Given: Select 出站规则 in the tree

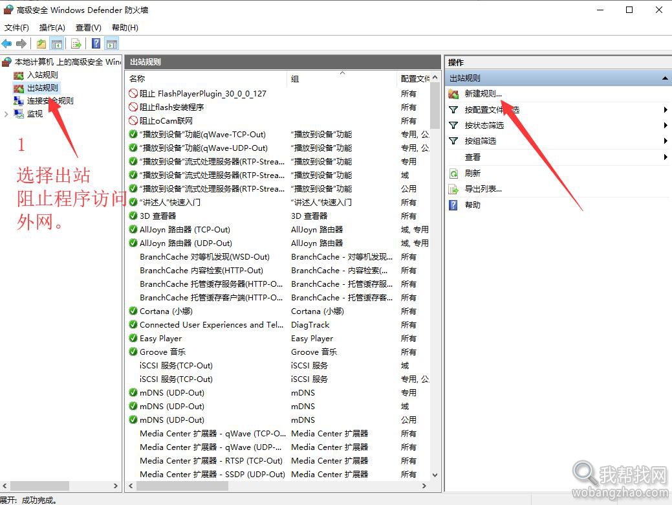Looking at the screenshot, I should pyautogui.click(x=43, y=88).
